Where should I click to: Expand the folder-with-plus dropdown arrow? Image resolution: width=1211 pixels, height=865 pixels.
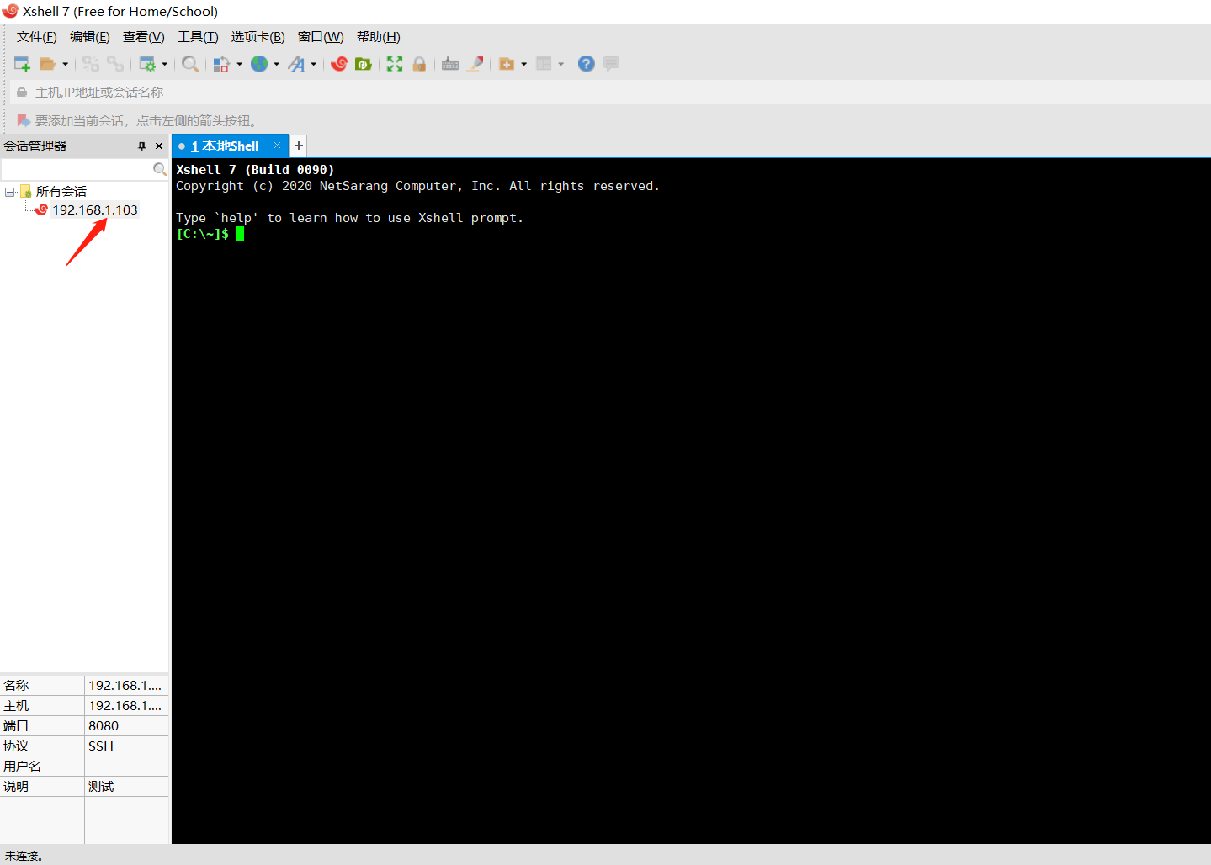[x=523, y=64]
